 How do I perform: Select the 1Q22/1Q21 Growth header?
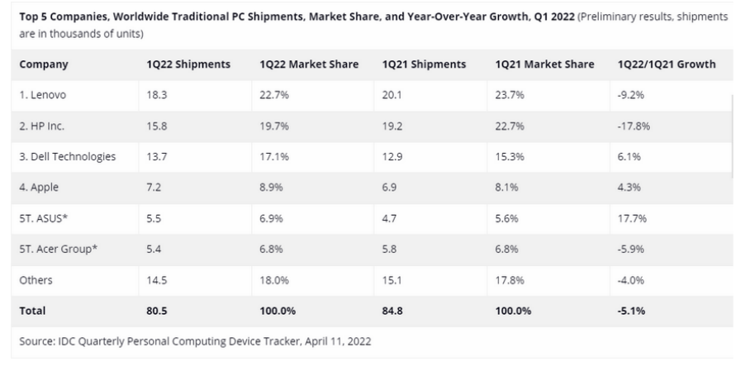click(667, 64)
